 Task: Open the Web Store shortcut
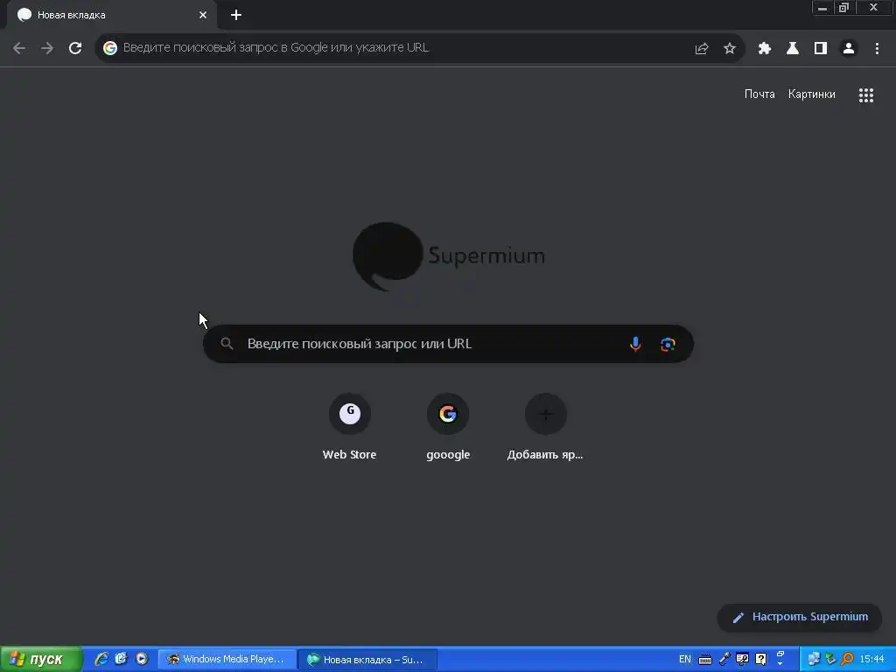pyautogui.click(x=350, y=426)
